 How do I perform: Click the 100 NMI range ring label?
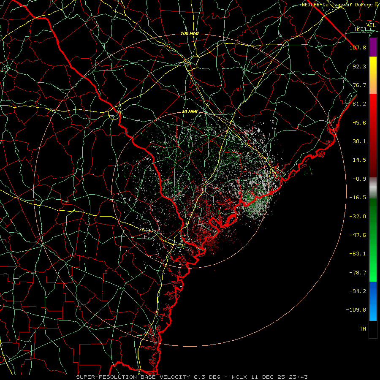point(190,33)
